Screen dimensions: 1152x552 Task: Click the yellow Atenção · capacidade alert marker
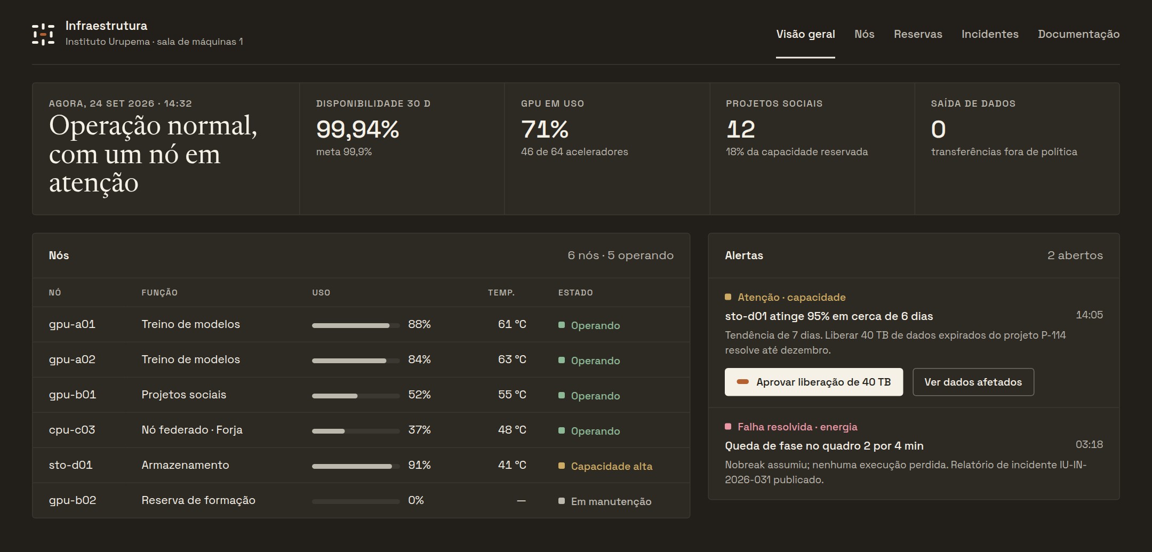tap(728, 297)
